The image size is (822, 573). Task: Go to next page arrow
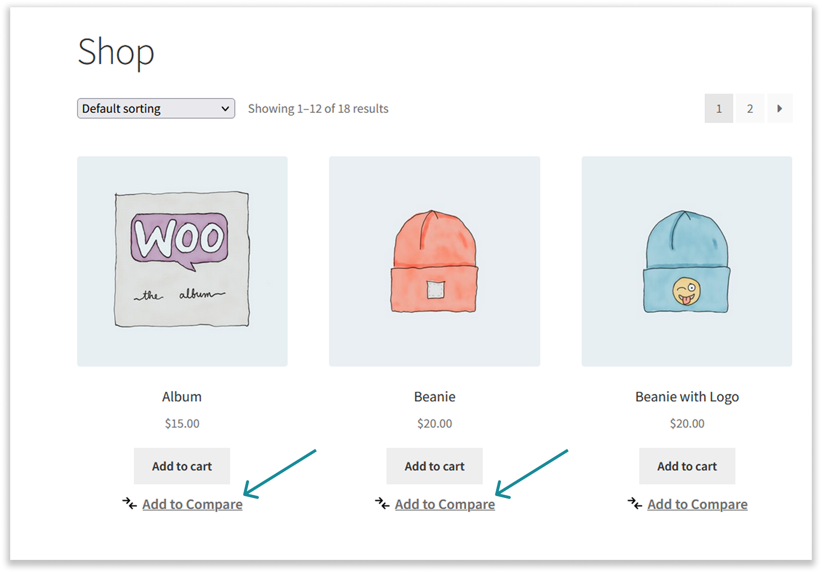pyautogui.click(x=779, y=108)
